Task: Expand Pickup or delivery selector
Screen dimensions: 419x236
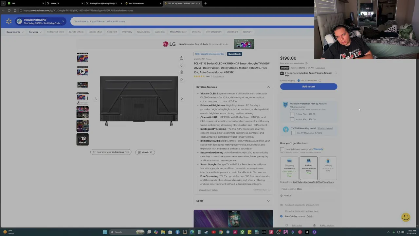Action: (x=41, y=21)
